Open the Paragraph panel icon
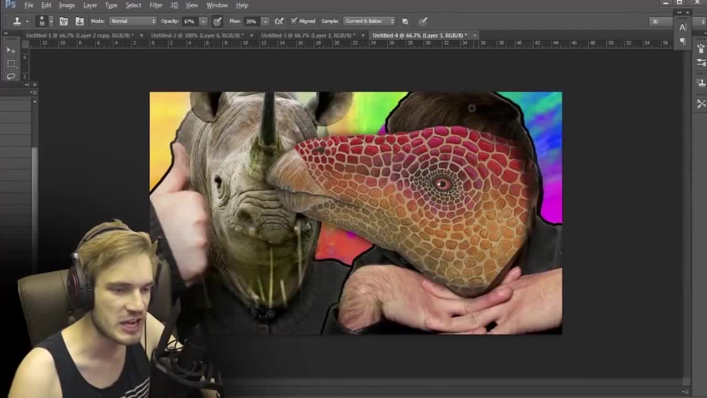 pos(683,41)
